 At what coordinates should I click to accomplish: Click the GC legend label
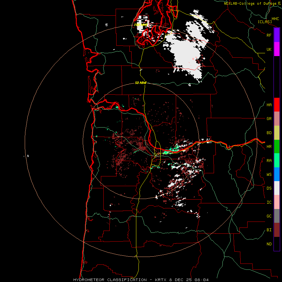click(269, 216)
